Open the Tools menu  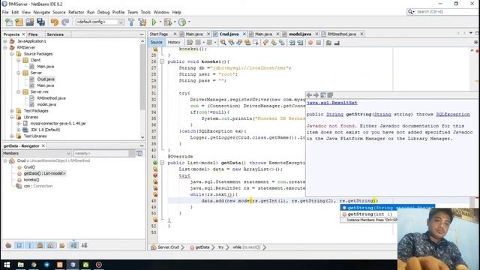pos(145,12)
